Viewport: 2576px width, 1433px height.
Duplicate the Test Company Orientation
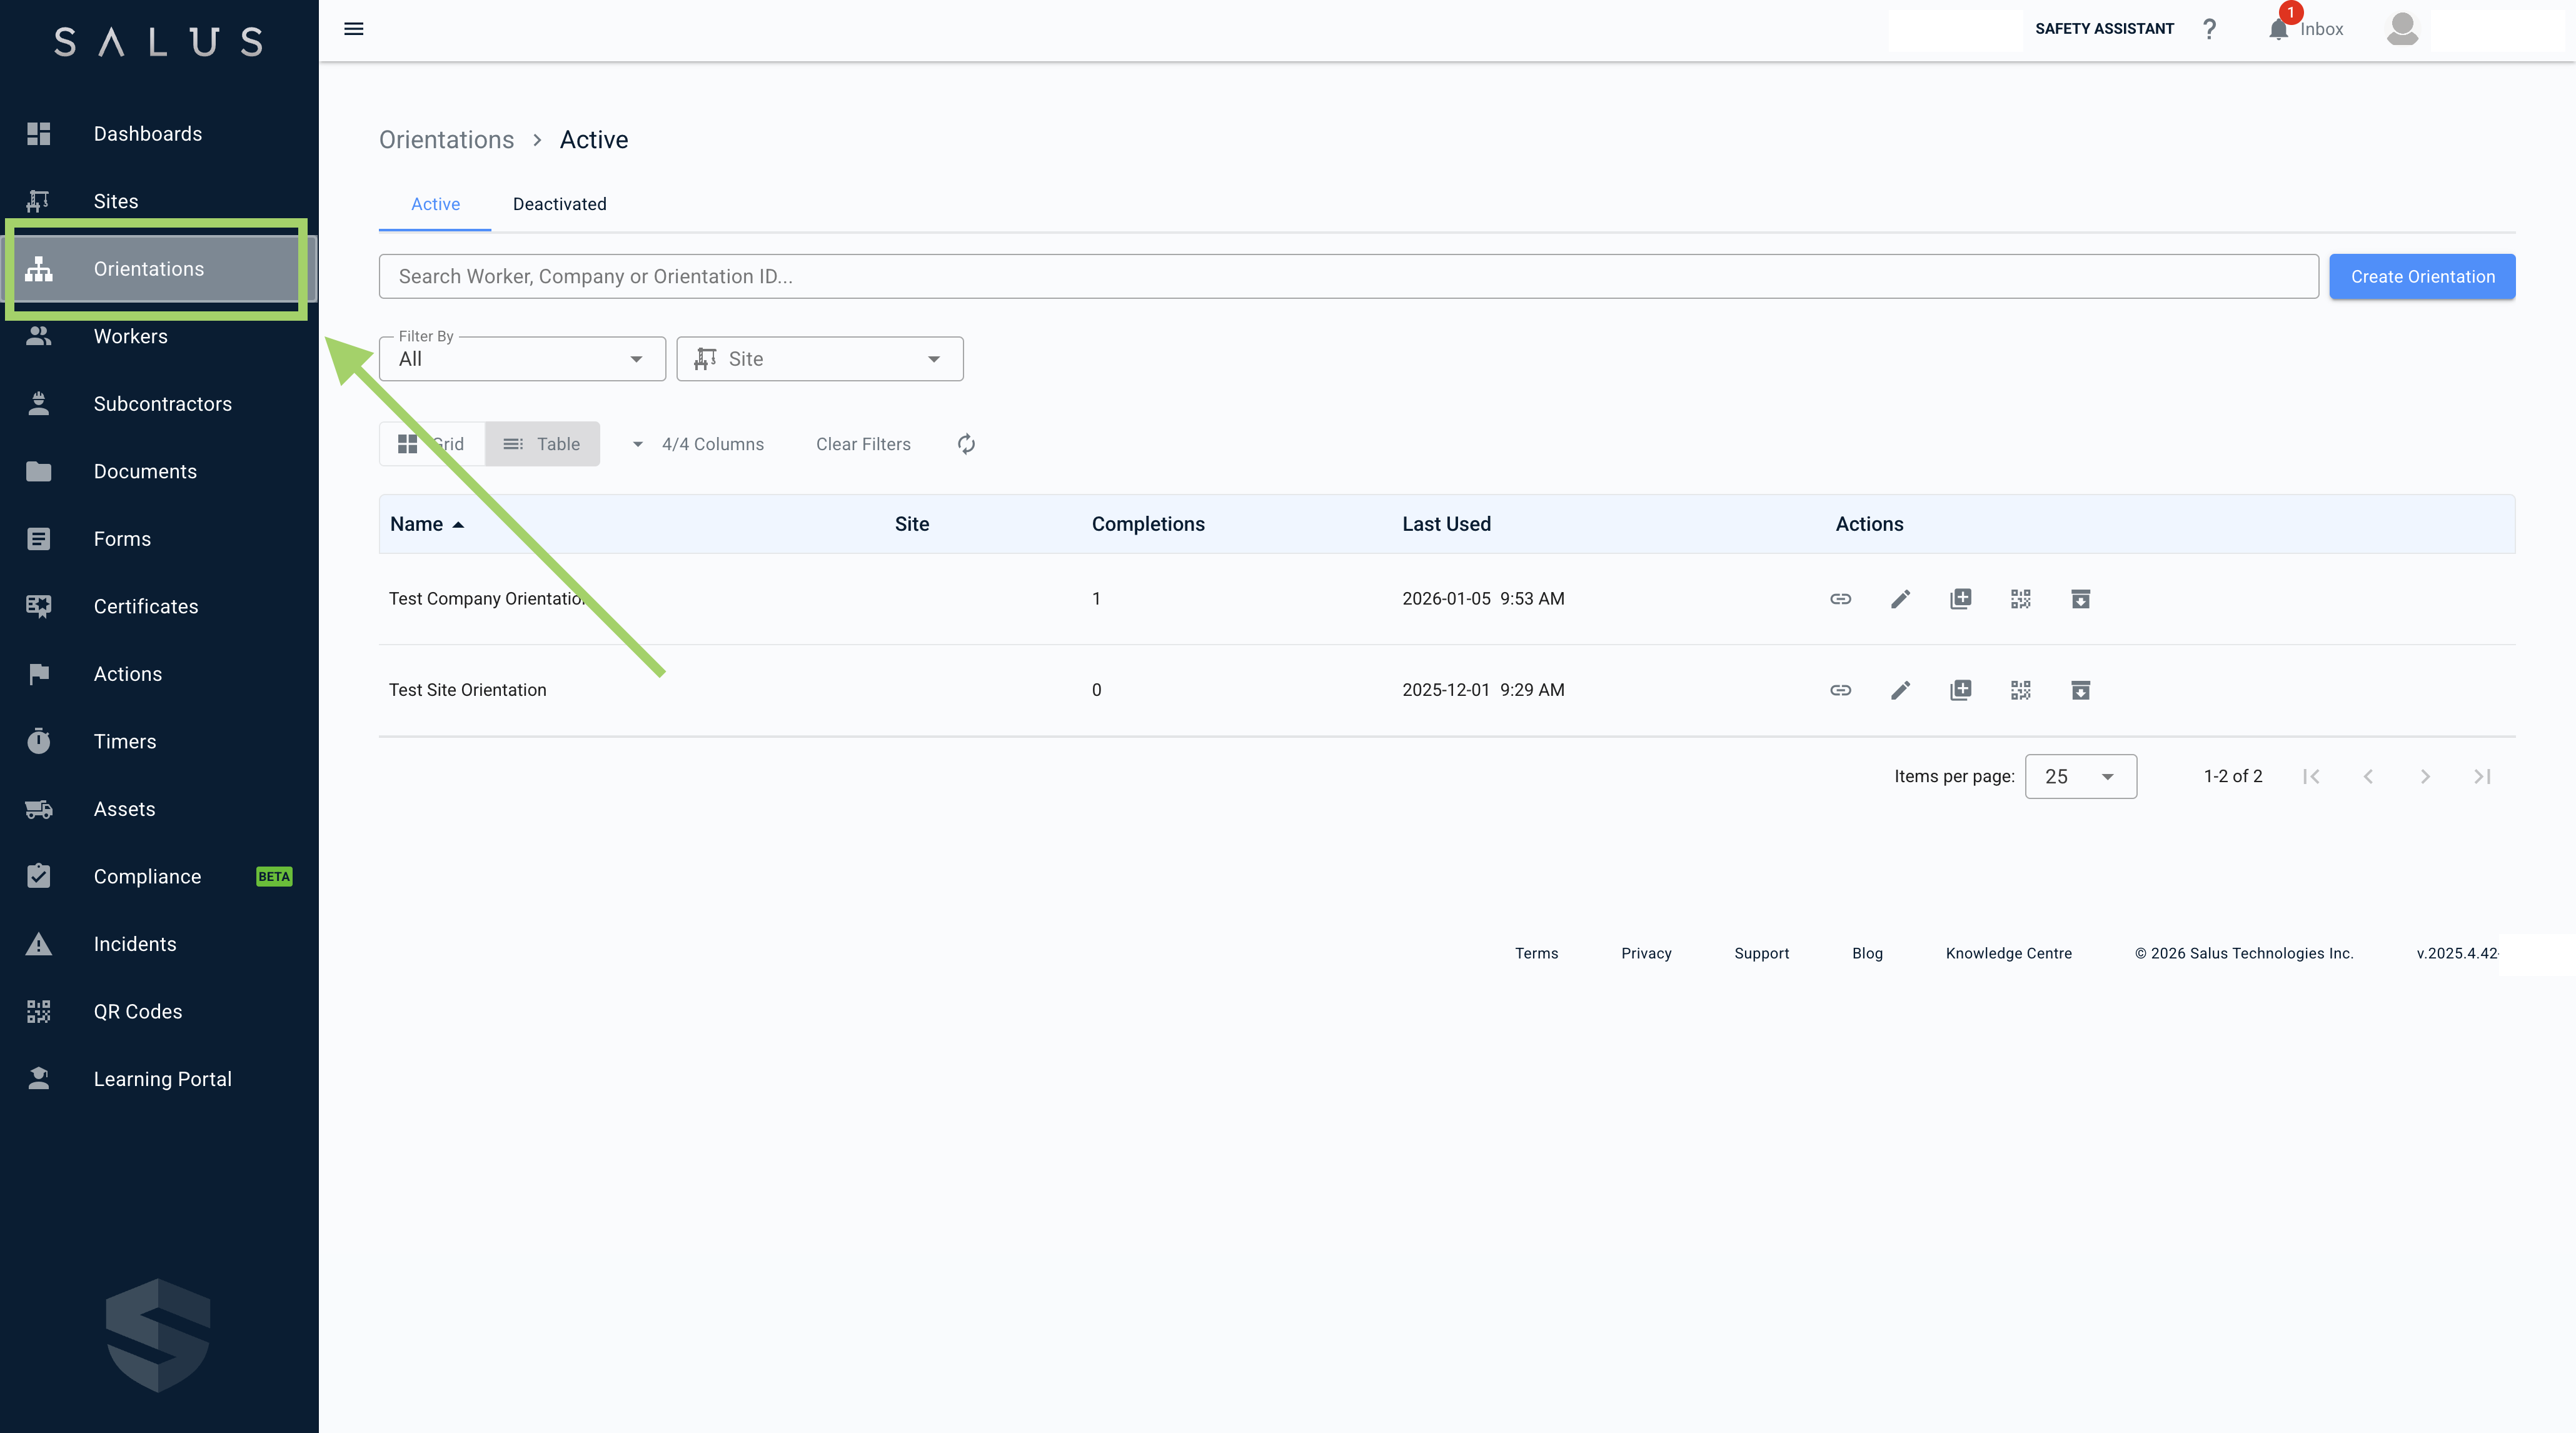click(x=1960, y=599)
